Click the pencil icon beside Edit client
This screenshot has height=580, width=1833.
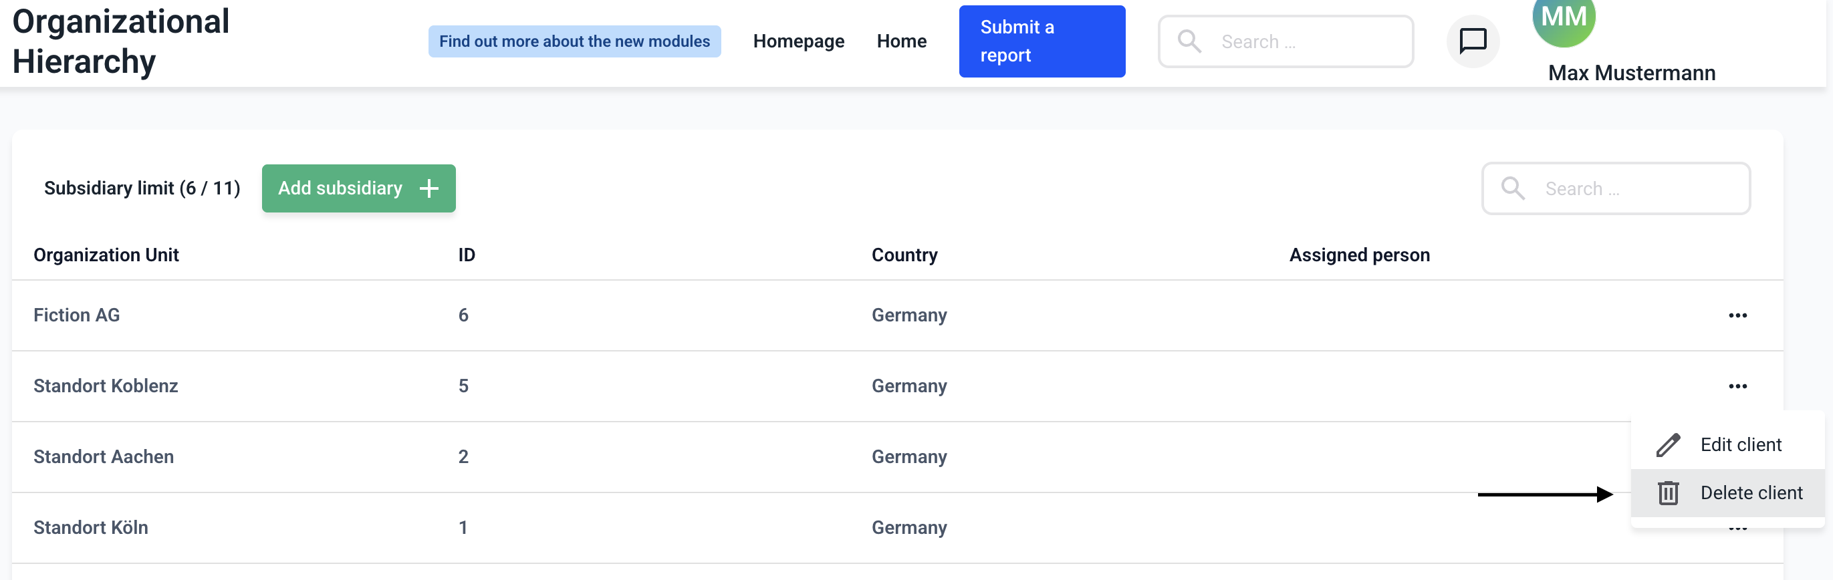click(x=1667, y=445)
